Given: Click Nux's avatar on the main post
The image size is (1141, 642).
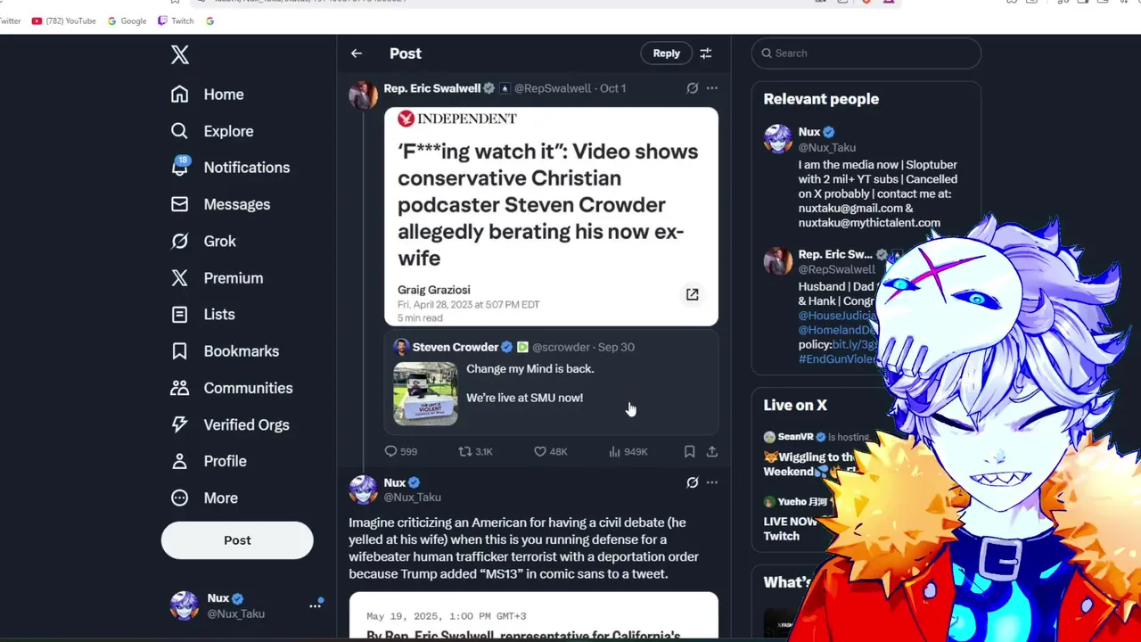Looking at the screenshot, I should (x=363, y=490).
